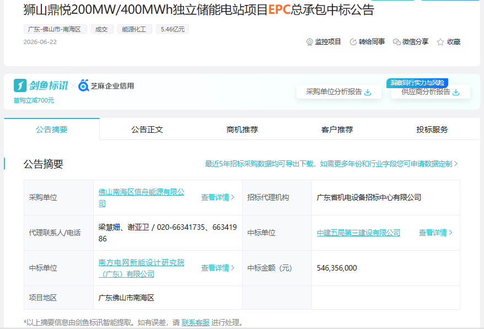Viewport: 484px width, 329px height.
Task: Expand 查看详情 for 中建五局第三建设有限公司
Action: pos(435,233)
